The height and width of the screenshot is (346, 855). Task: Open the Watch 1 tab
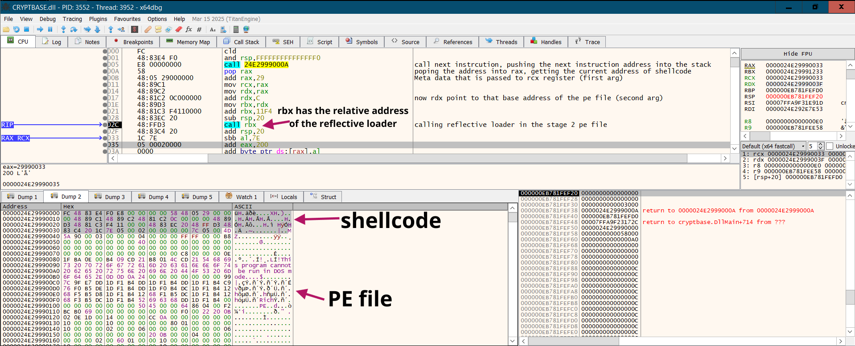tap(242, 197)
